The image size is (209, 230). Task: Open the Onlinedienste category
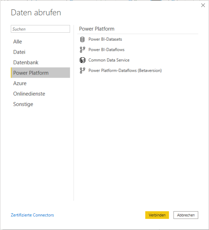(x=40, y=94)
